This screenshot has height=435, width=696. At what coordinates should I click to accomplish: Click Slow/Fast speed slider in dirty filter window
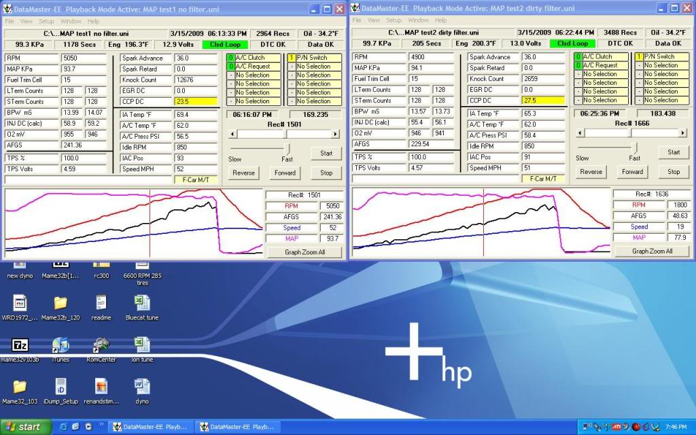tap(636, 147)
